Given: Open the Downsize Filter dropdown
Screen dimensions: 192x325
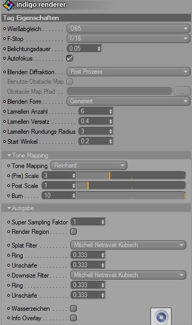Looking at the screenshot, I should point(128,275).
